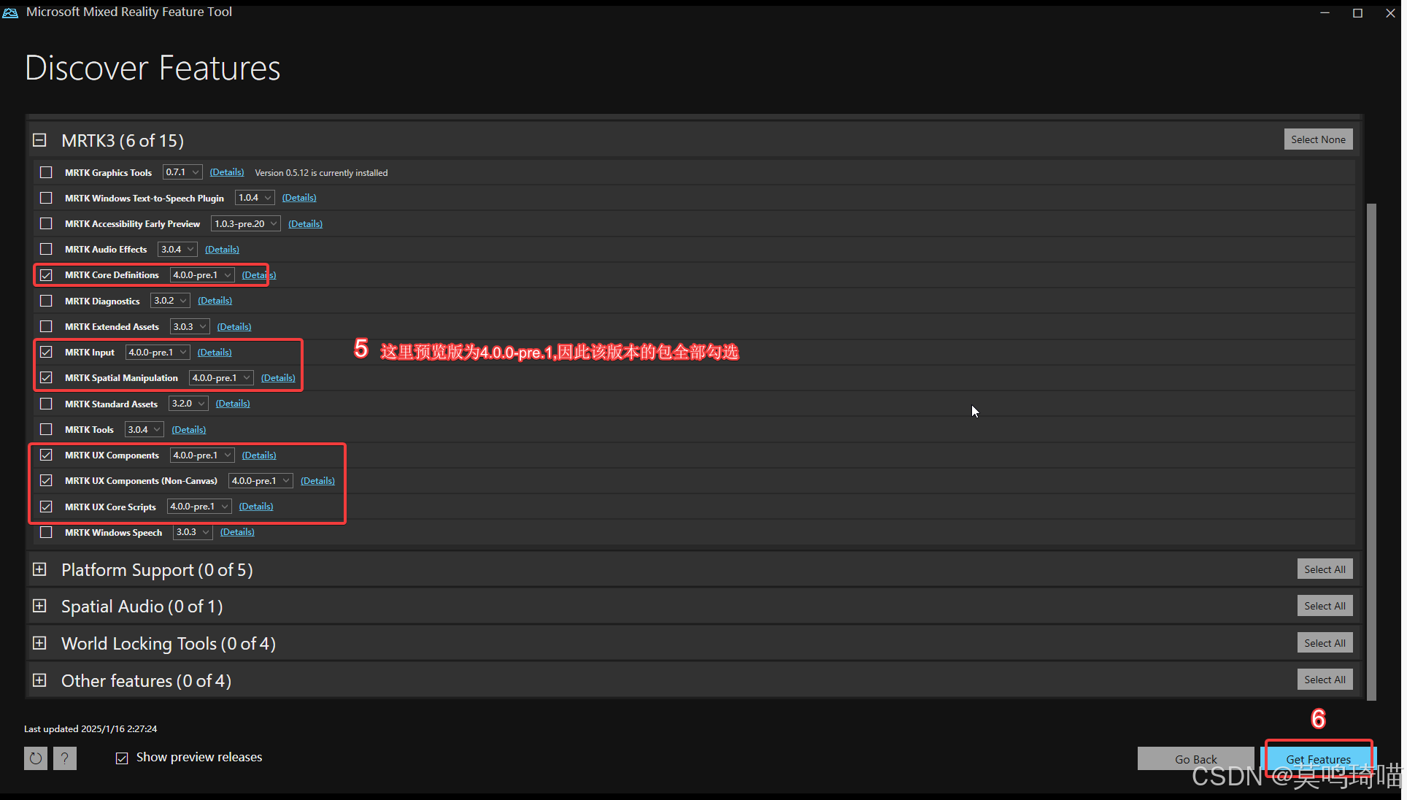Open Details link for MRTK Audio Effects
The width and height of the screenshot is (1407, 800).
coord(222,250)
